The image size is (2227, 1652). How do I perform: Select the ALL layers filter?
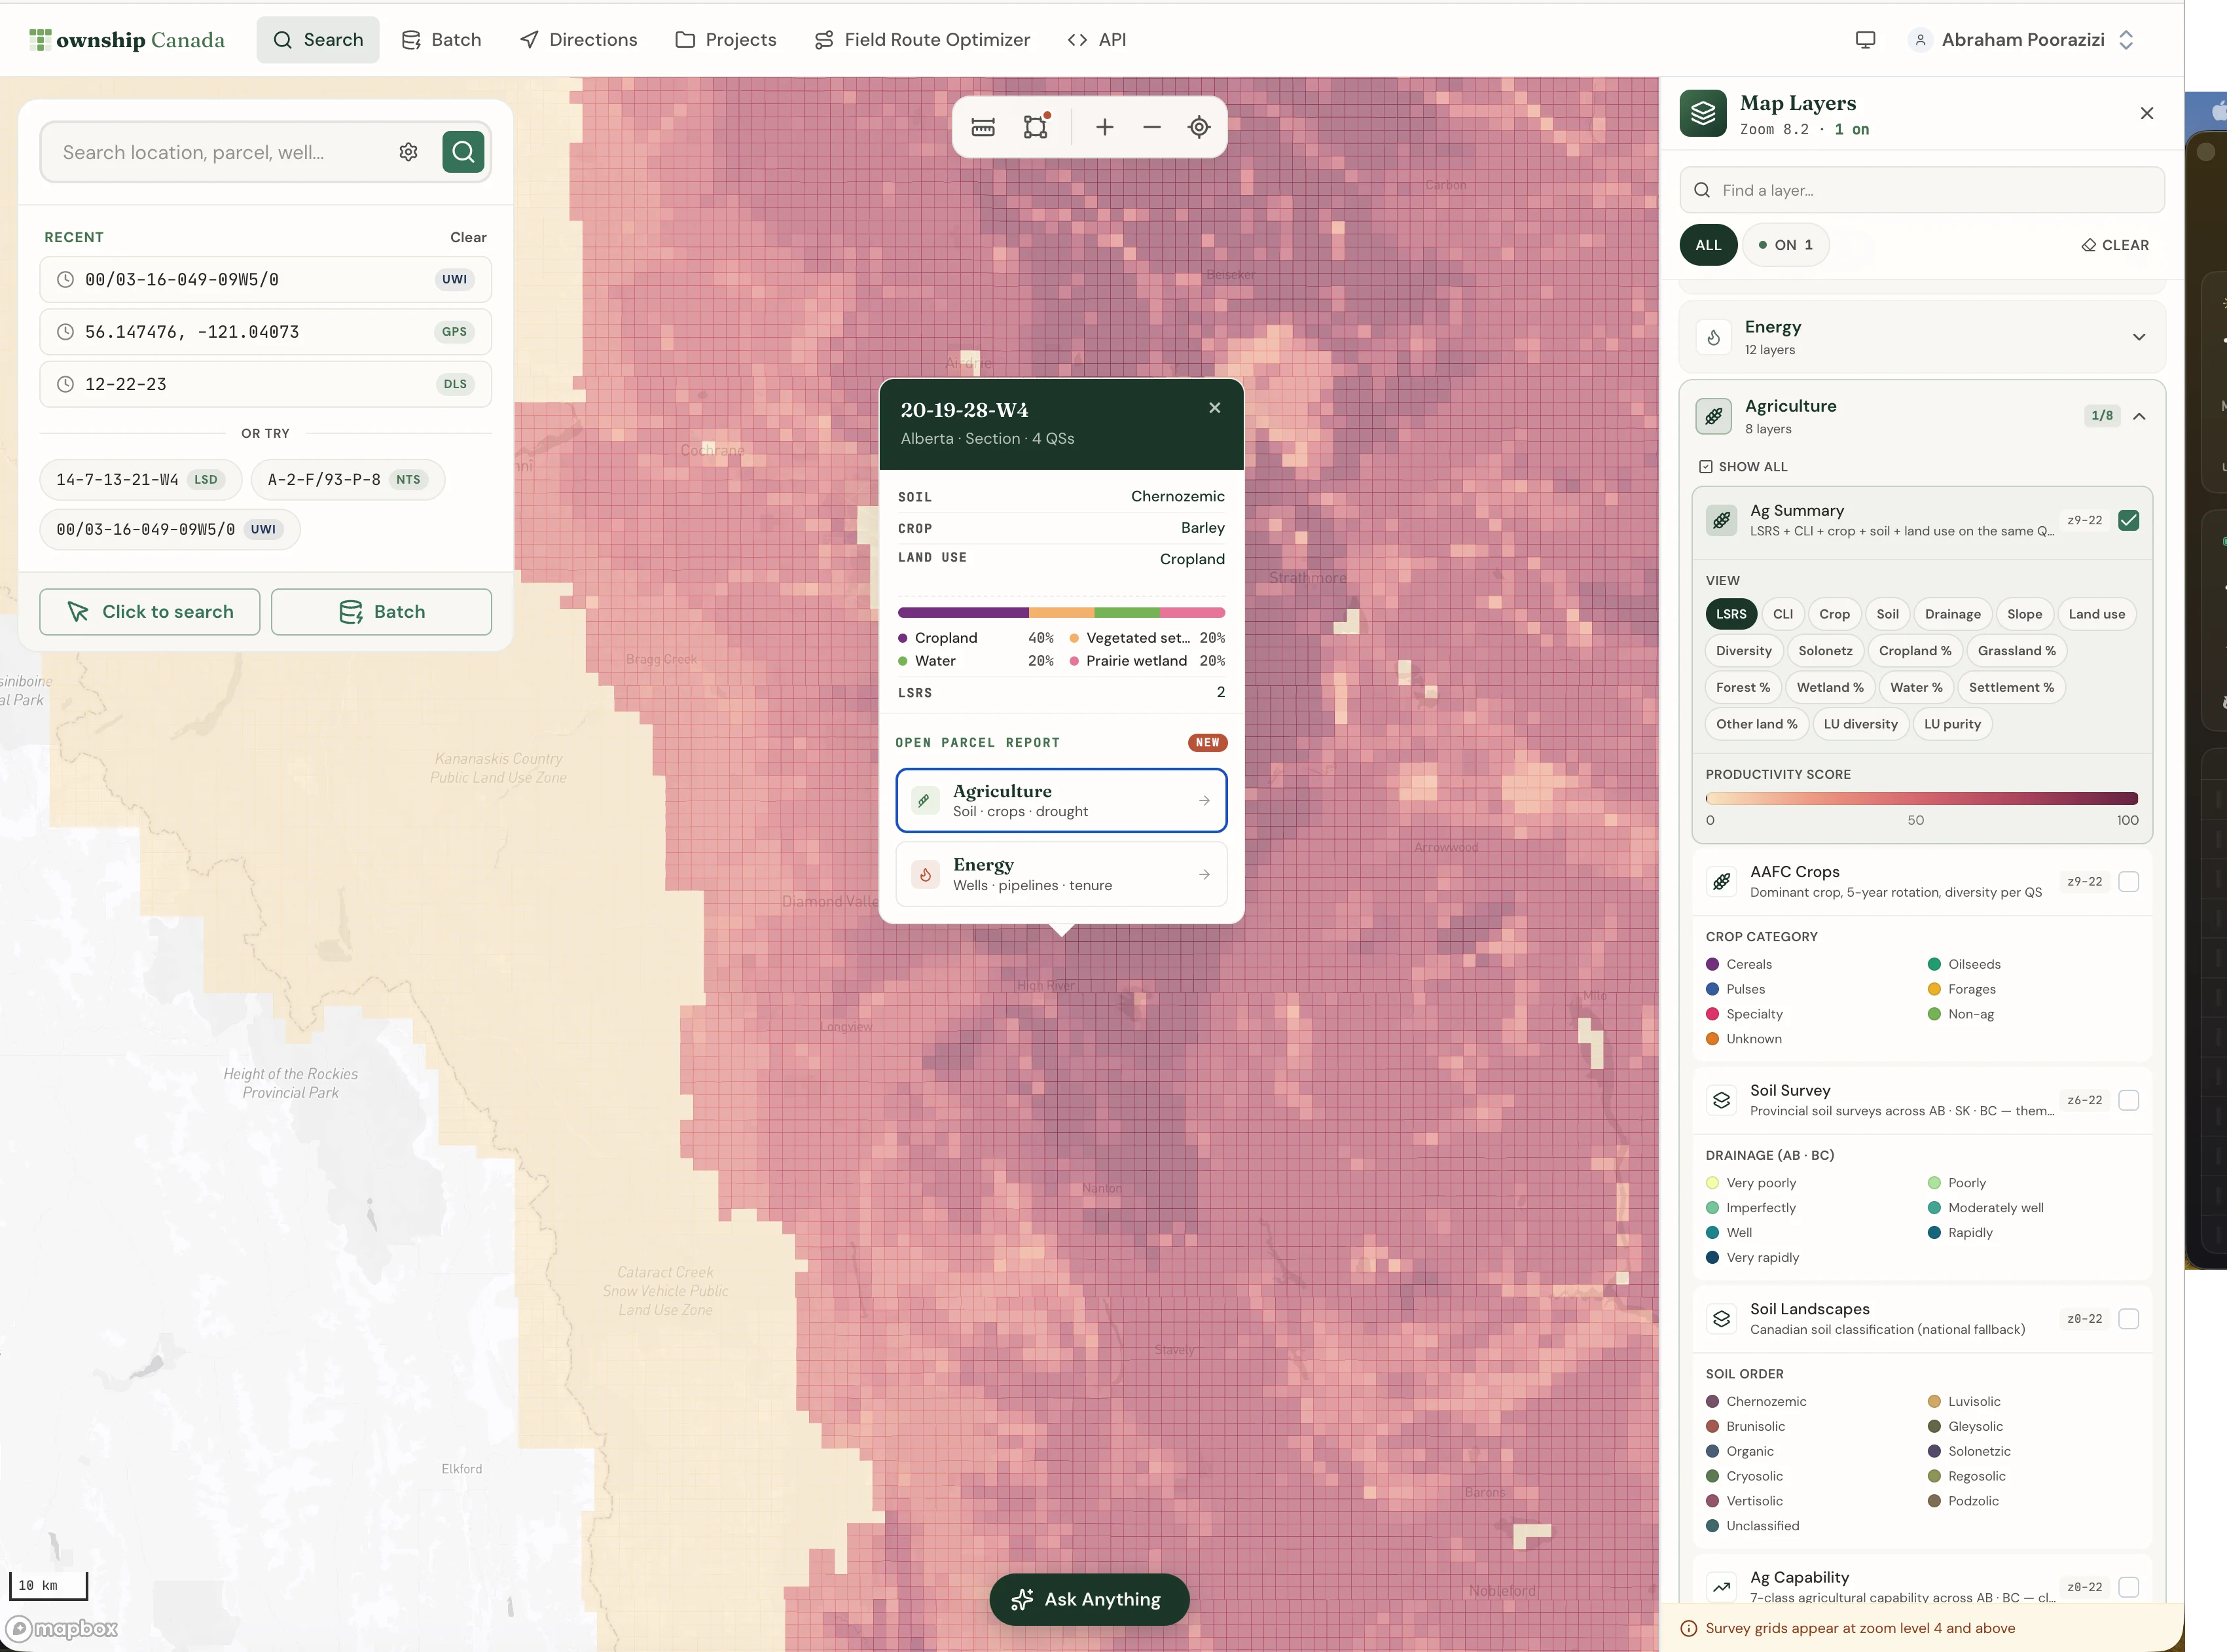pyautogui.click(x=1708, y=245)
